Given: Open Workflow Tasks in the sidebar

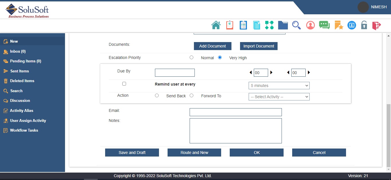Looking at the screenshot, I should 24,130.
